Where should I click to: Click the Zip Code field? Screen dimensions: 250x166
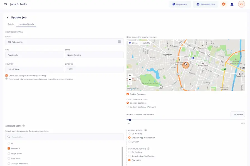[94, 69]
